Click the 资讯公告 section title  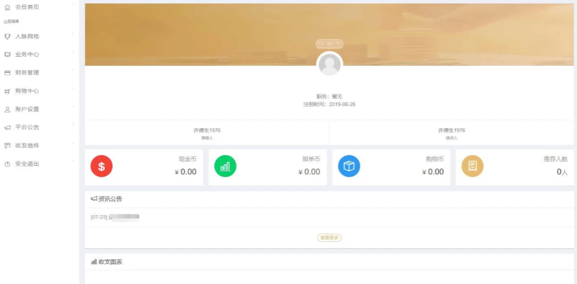coord(110,199)
